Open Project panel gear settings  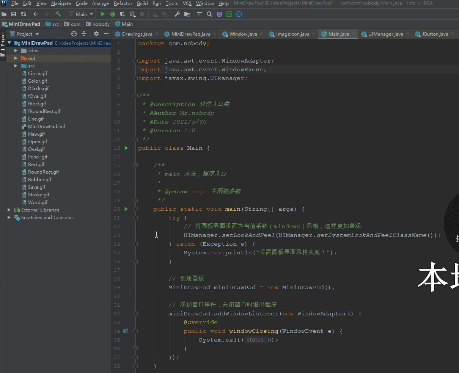96,34
